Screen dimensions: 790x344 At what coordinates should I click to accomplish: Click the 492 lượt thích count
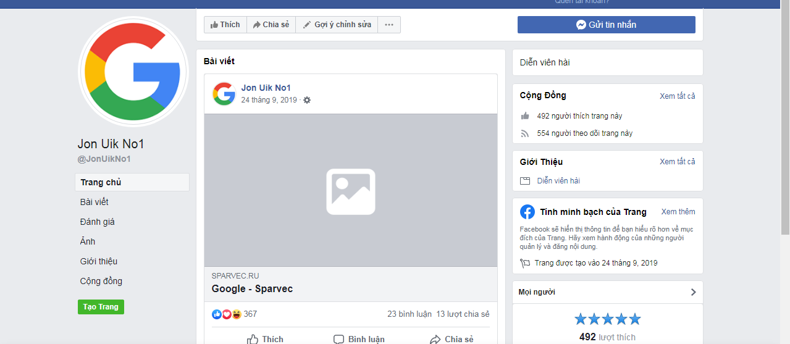coord(607,337)
